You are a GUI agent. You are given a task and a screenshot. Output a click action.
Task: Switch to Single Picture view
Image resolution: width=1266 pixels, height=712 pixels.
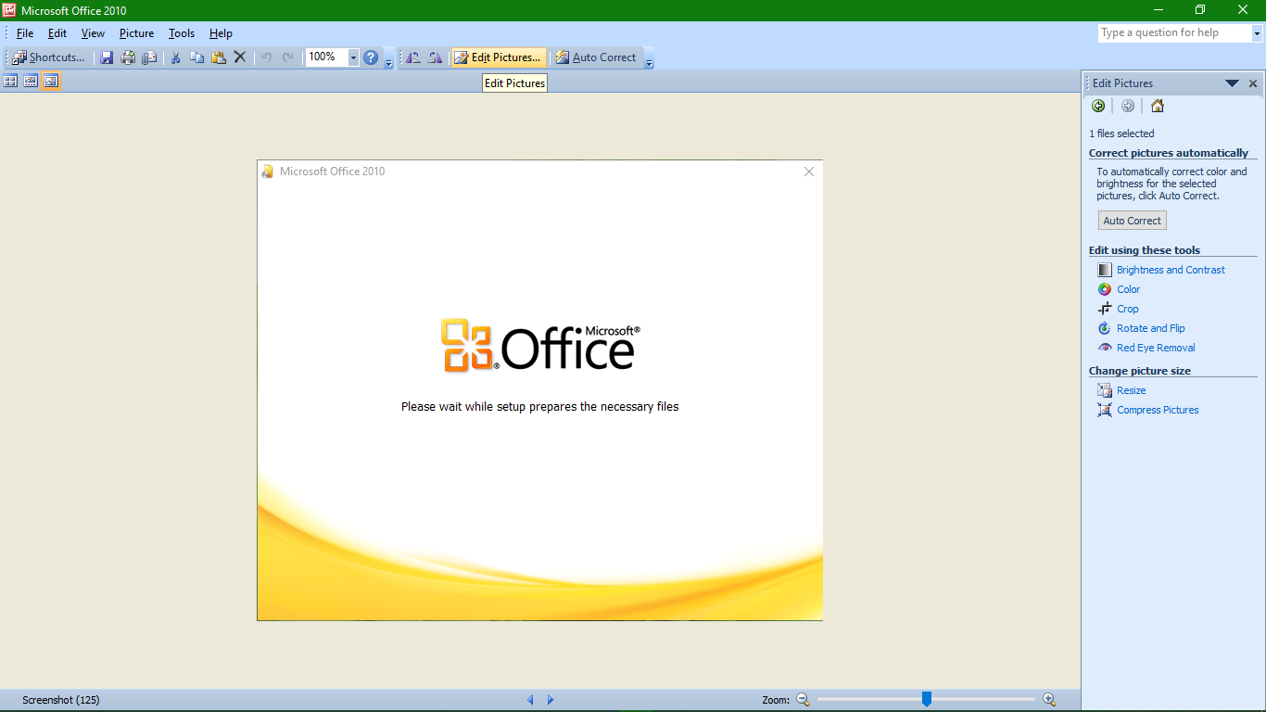tap(51, 82)
